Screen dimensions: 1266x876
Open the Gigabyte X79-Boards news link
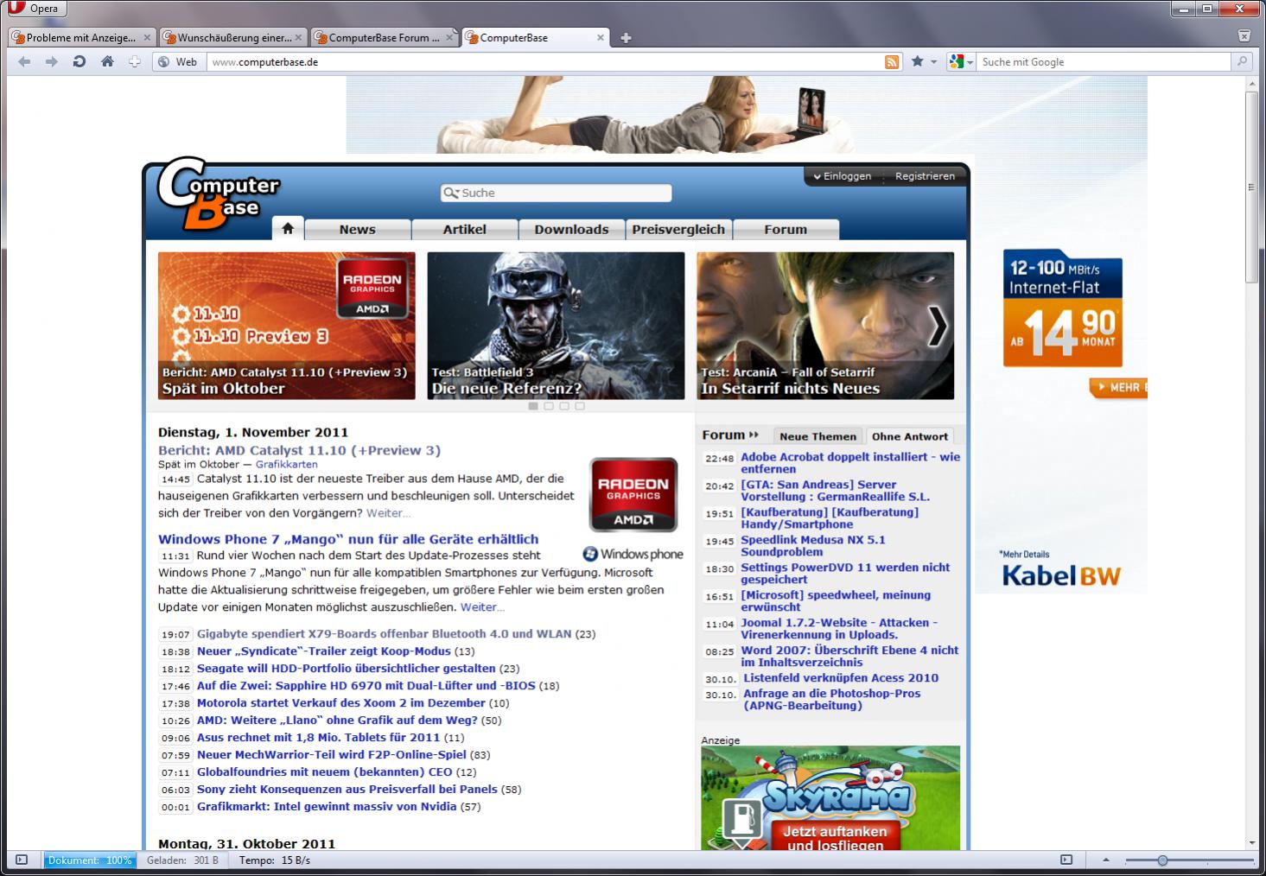coord(385,634)
